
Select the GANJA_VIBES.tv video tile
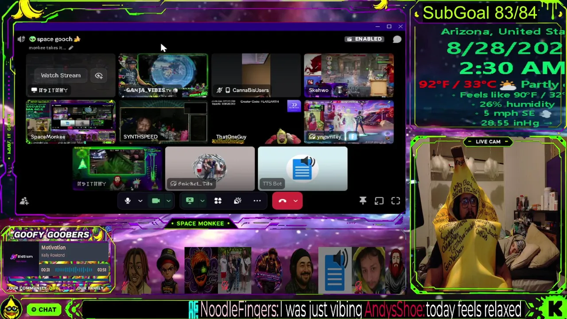coord(163,75)
